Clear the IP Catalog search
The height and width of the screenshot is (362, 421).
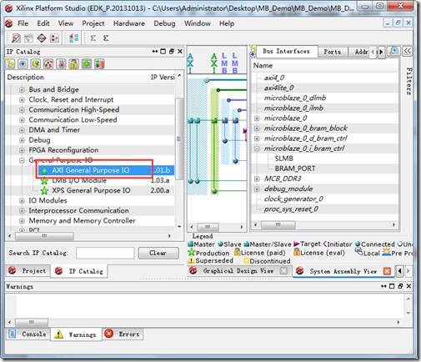158,253
